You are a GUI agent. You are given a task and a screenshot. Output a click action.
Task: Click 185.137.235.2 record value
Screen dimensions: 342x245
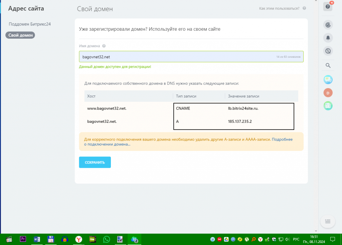(x=240, y=121)
